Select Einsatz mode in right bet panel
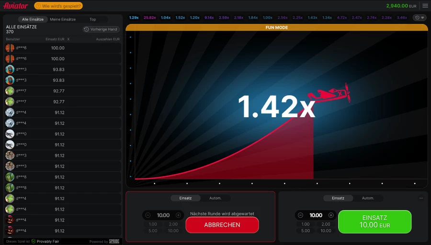 [338, 198]
